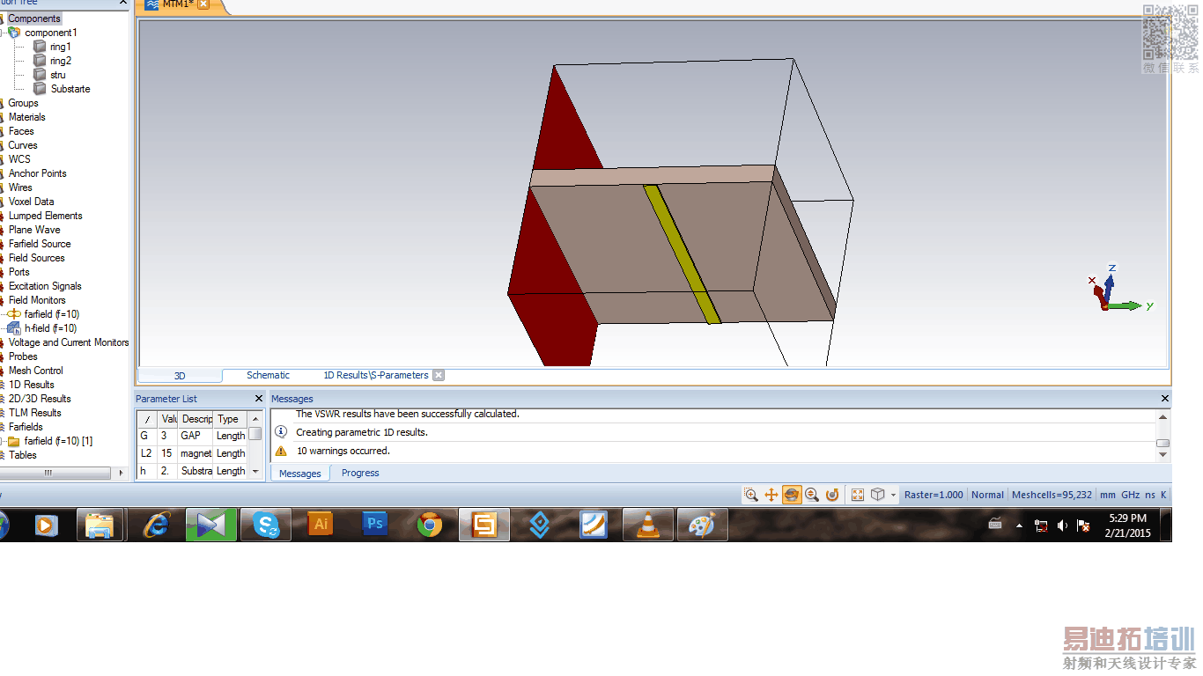The image size is (1203, 676).
Task: Click the Messages scroll-down arrow
Action: point(1163,455)
